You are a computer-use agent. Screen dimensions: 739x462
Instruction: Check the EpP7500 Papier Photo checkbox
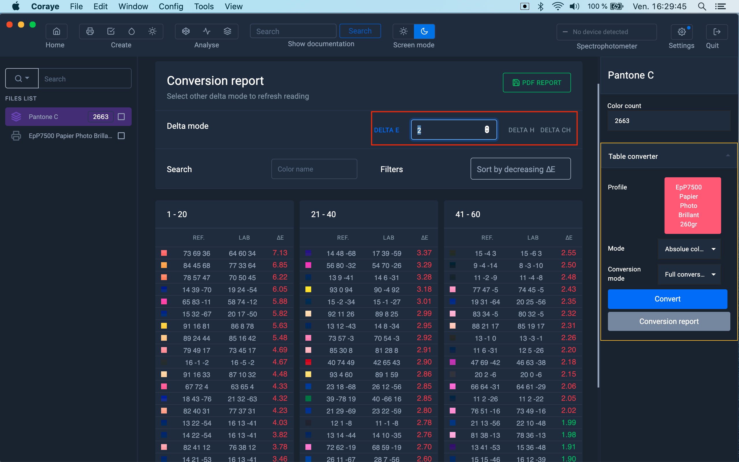121,136
